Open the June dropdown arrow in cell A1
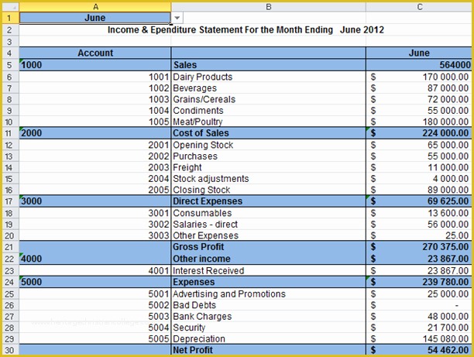Viewport: 474px width, 357px height. [177, 18]
